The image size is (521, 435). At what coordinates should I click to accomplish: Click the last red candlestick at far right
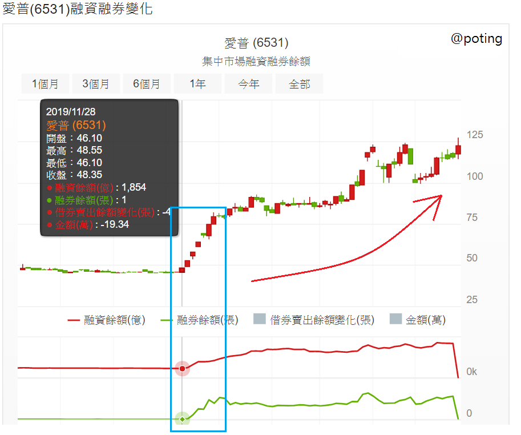458,150
